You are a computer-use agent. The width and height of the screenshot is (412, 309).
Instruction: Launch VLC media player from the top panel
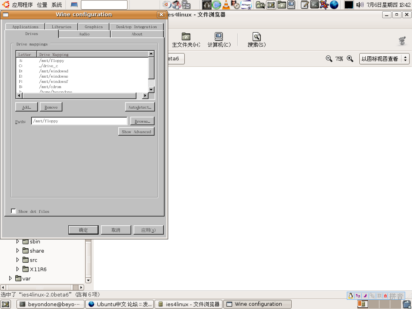226,5
